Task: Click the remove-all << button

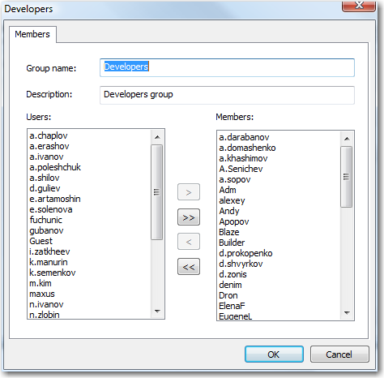Action: 189,267
